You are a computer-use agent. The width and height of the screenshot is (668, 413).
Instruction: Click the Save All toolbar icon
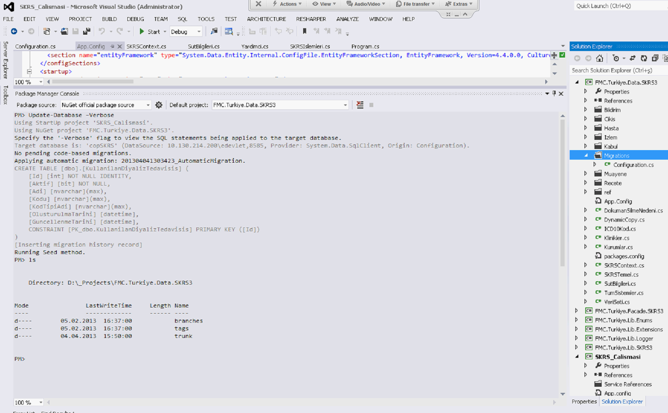(86, 31)
